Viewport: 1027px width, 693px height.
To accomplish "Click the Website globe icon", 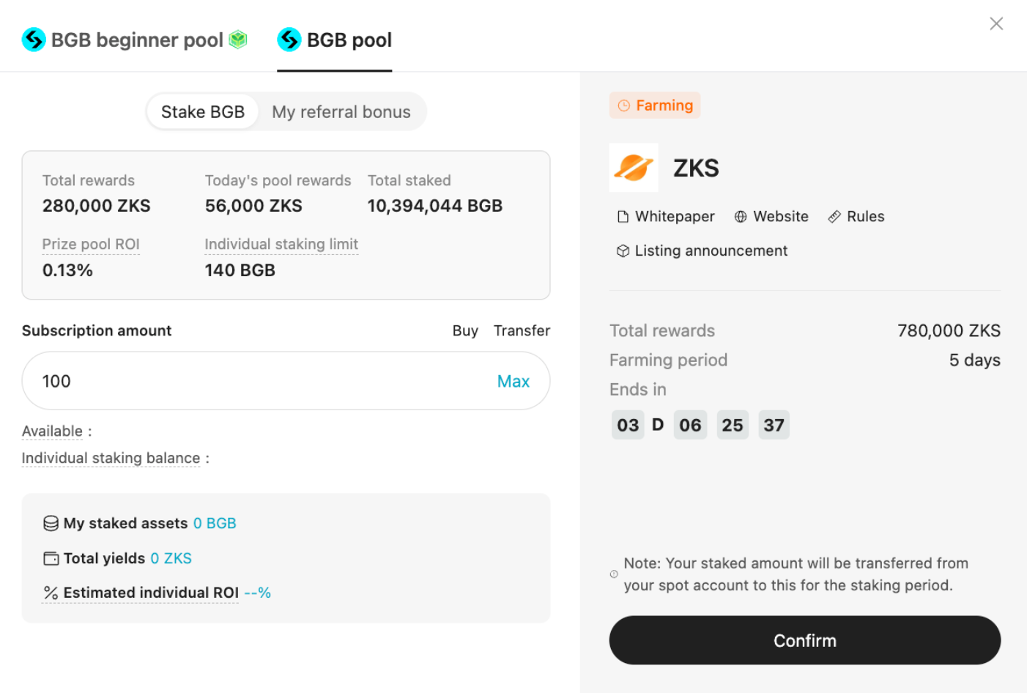I will coord(741,217).
